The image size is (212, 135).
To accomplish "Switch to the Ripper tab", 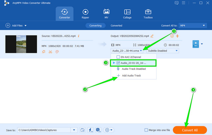I will 85,14.
